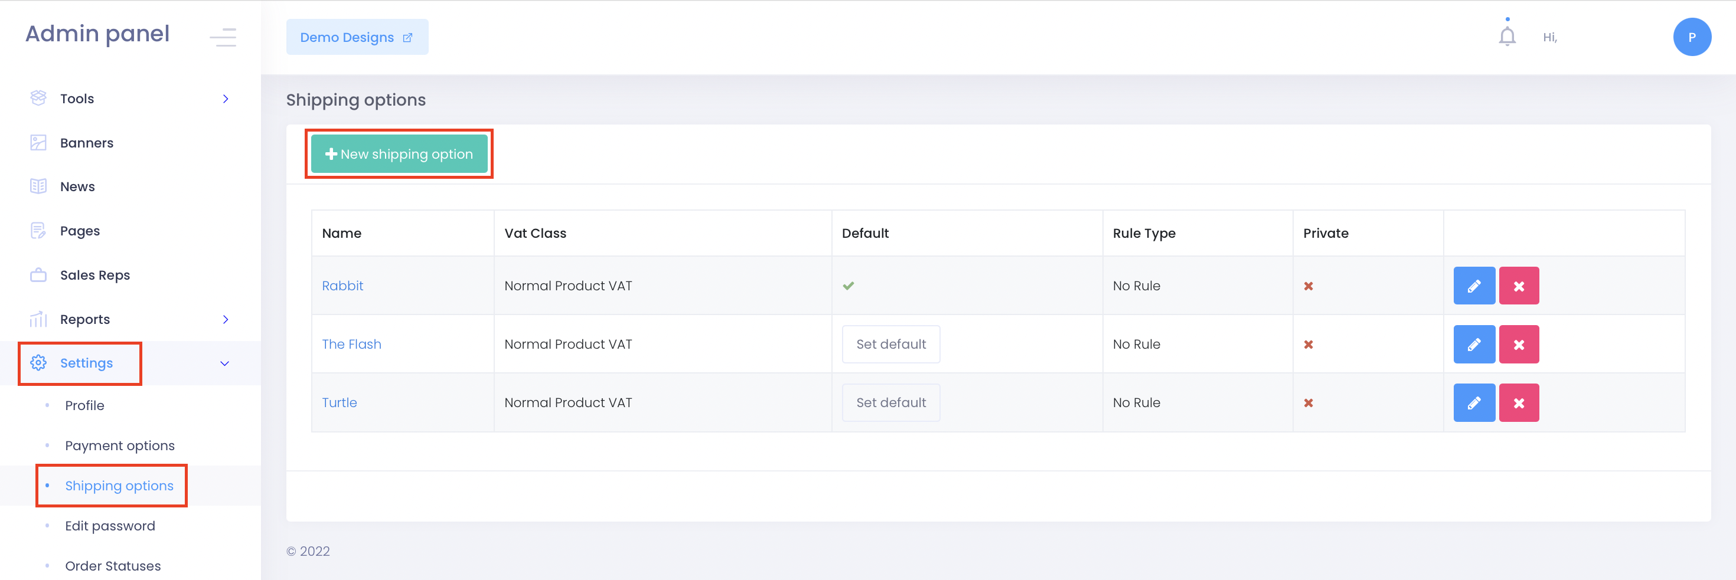Click the red cross in The Flash's Private column
The image size is (1736, 580).
coord(1308,343)
